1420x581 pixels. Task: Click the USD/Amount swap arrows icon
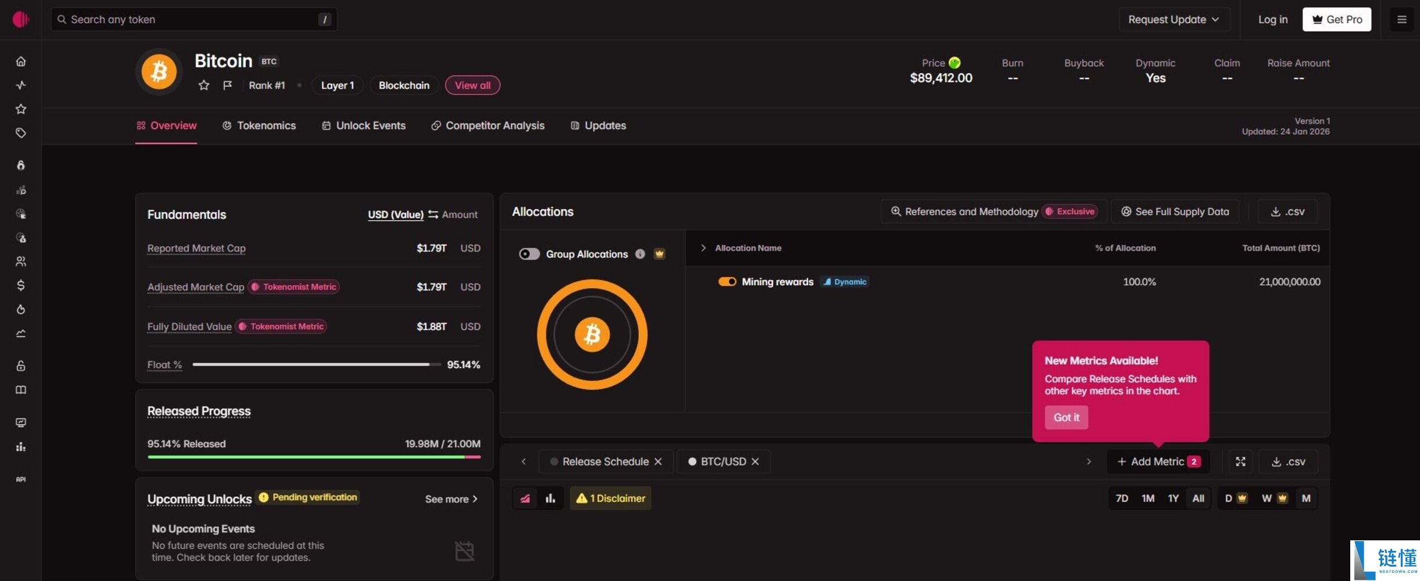433,214
